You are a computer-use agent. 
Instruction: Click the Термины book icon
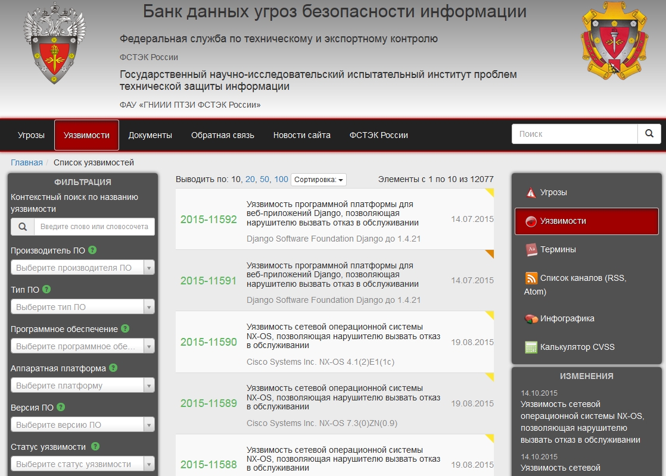pyautogui.click(x=531, y=249)
